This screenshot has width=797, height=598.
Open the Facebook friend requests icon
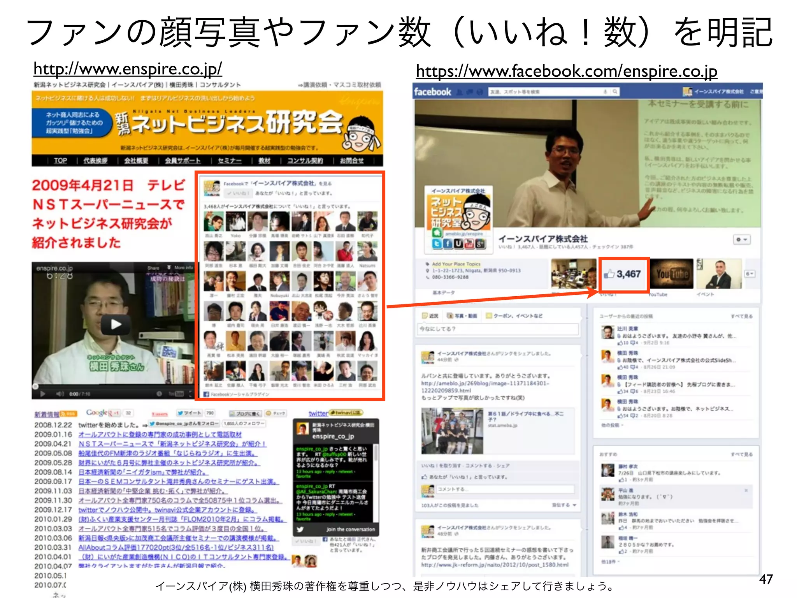pos(460,92)
